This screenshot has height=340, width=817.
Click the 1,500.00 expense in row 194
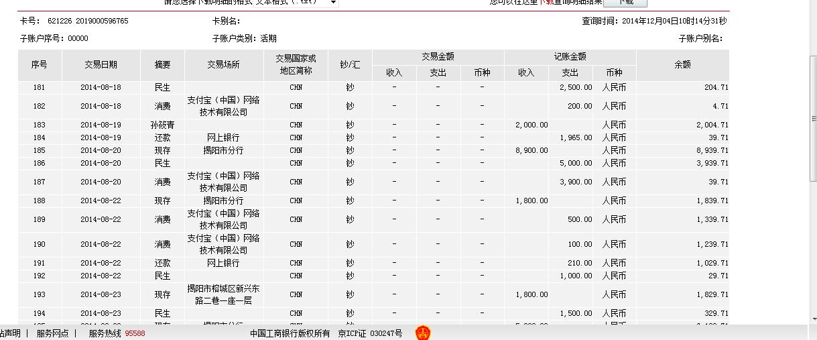[576, 313]
